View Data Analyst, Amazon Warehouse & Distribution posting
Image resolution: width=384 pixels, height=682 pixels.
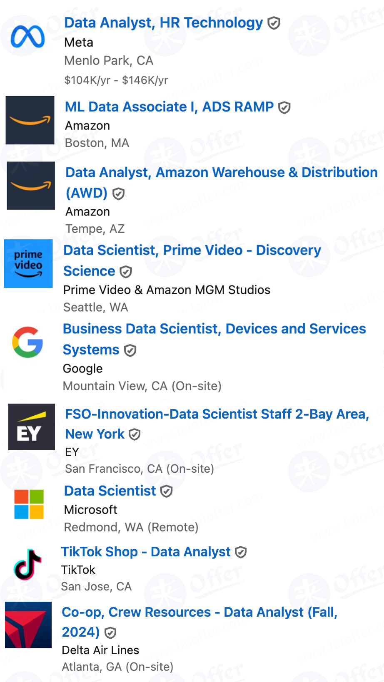pyautogui.click(x=222, y=182)
